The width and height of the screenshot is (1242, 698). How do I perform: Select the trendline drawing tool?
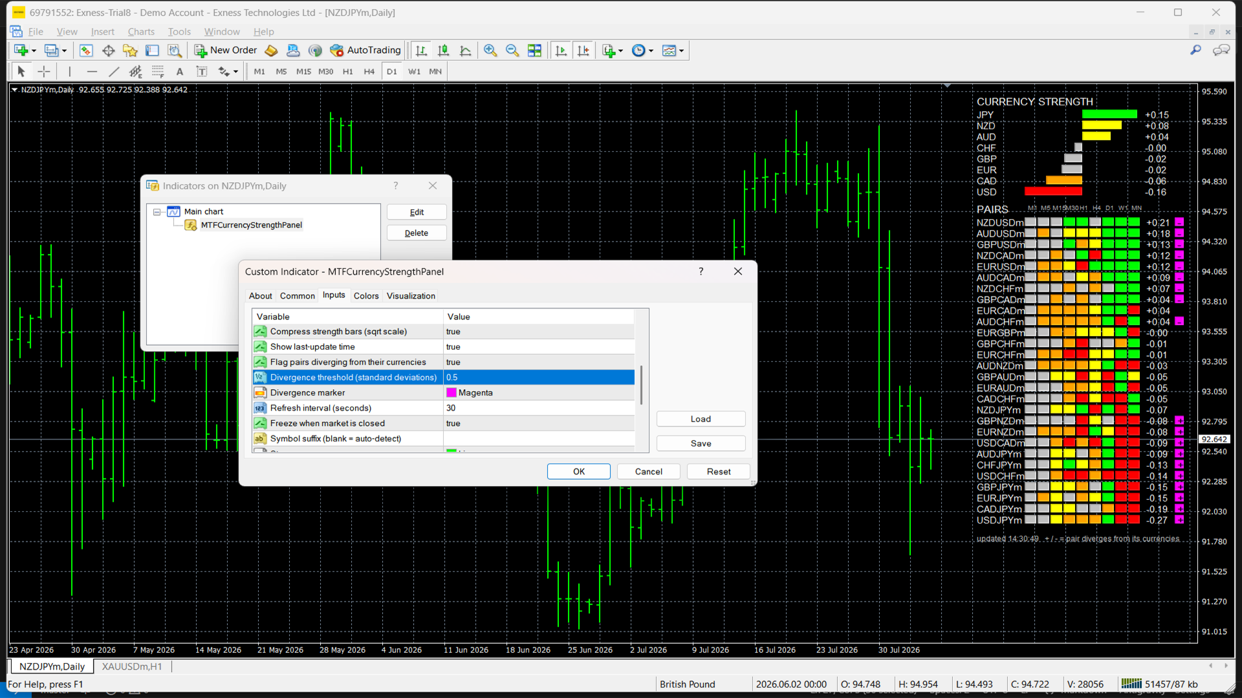coord(114,72)
